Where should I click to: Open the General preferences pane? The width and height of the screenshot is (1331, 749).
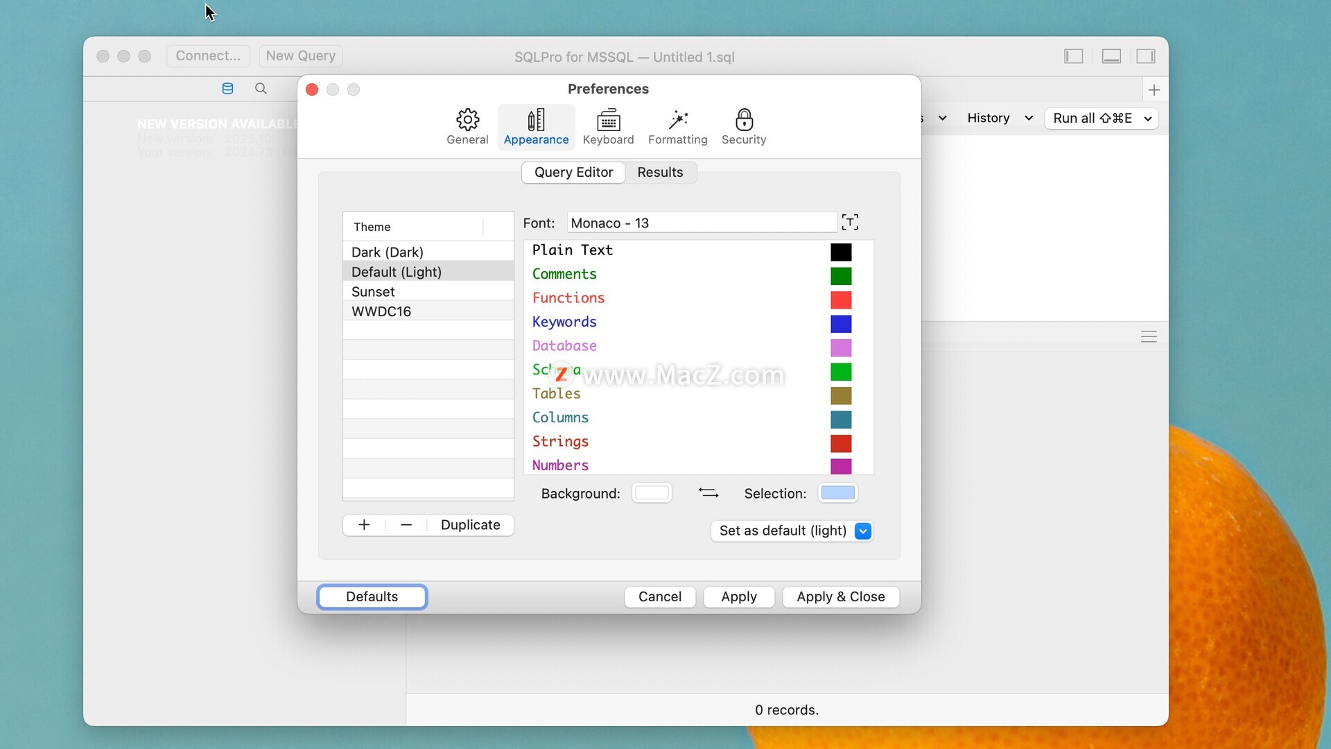coord(467,127)
